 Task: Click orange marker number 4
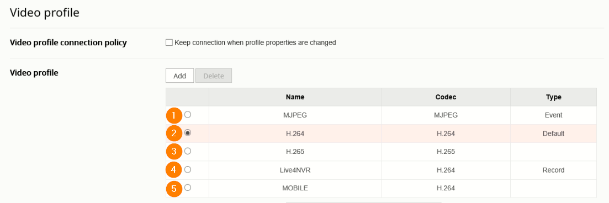click(x=174, y=170)
